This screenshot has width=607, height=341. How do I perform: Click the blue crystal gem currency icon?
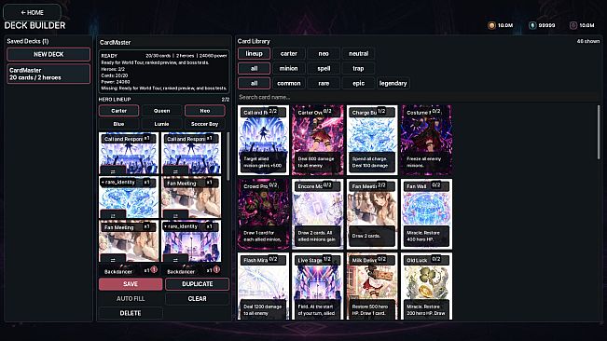[532, 25]
